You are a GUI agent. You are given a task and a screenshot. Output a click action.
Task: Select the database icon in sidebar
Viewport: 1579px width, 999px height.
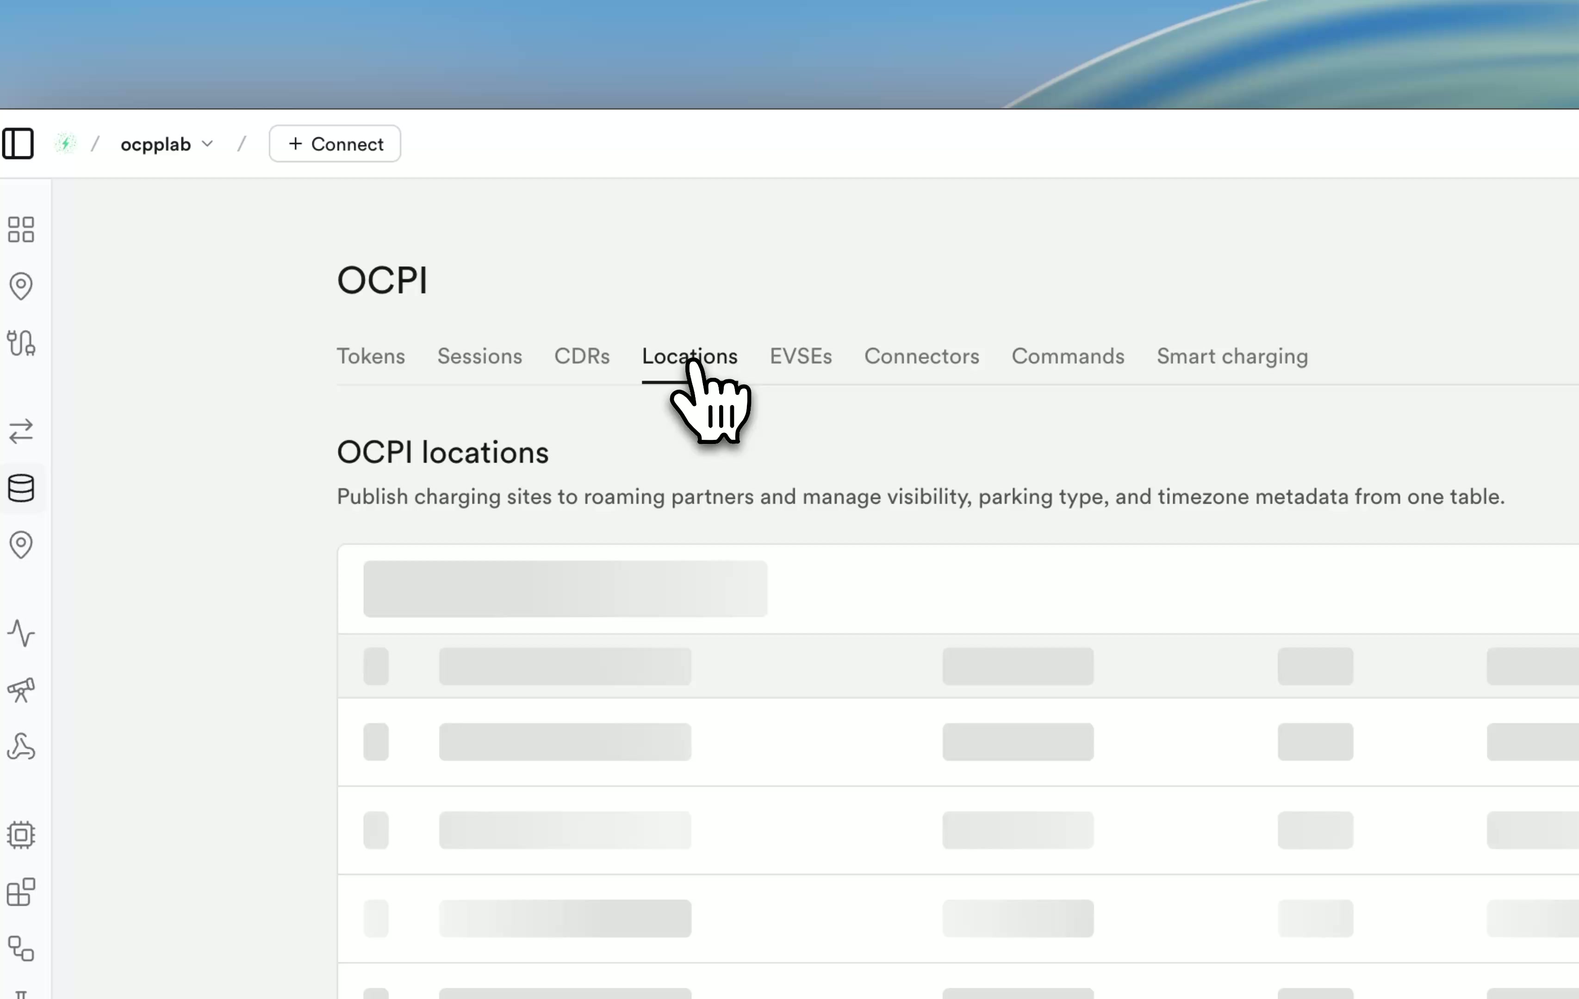[21, 488]
